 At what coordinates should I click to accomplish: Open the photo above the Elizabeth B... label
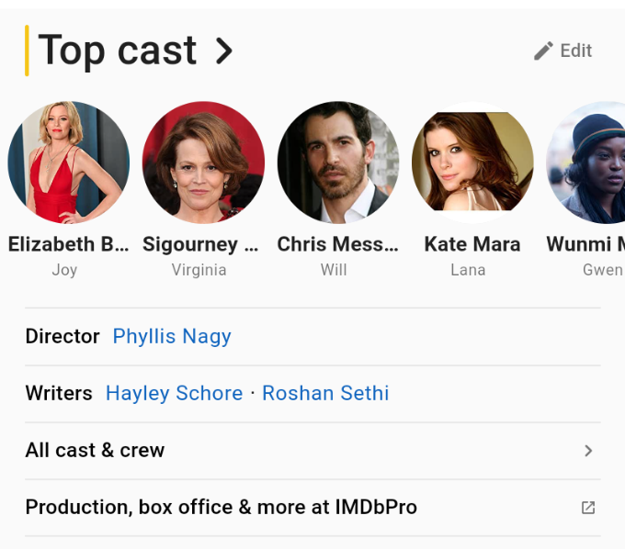point(69,162)
